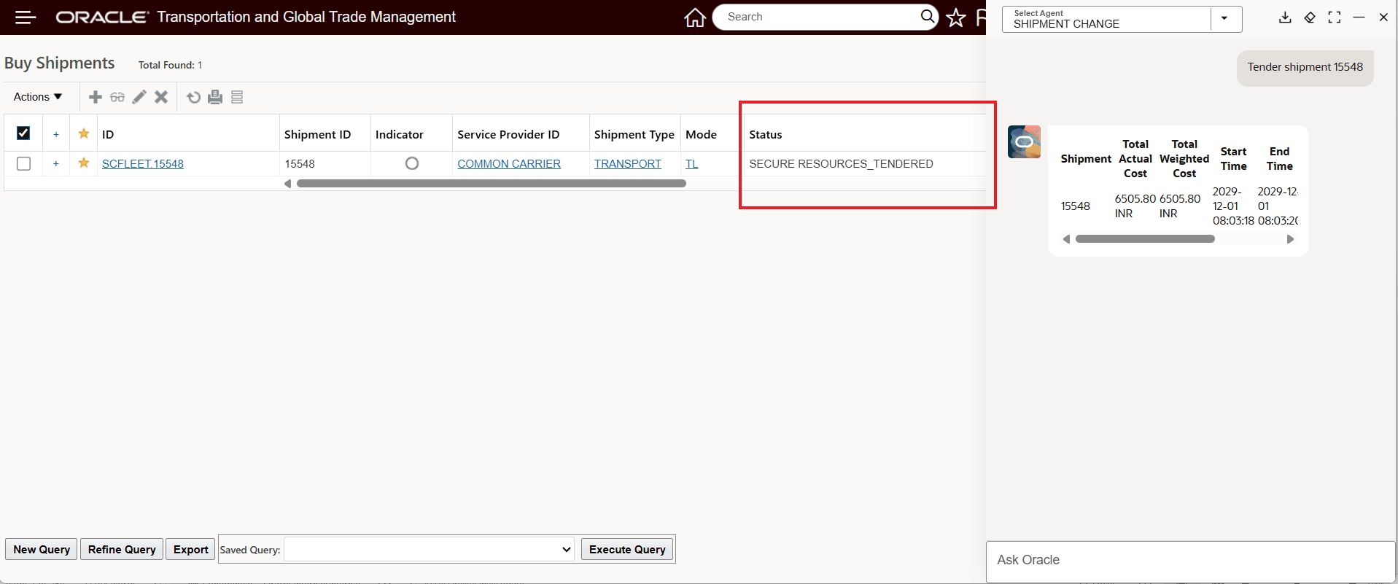This screenshot has width=1398, height=584.
Task: Click the list view toolbar icon
Action: tap(237, 97)
